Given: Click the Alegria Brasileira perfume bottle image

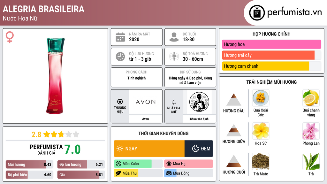Looking at the screenshot, I should 55,76.
